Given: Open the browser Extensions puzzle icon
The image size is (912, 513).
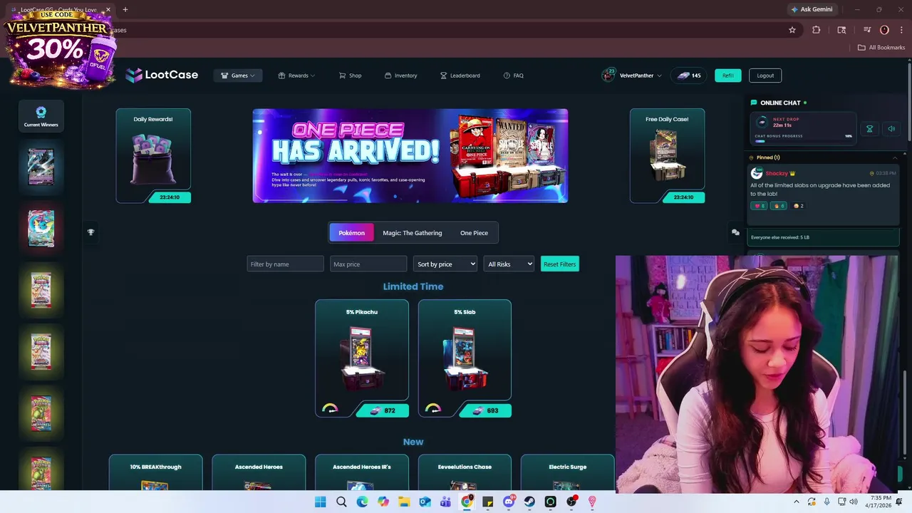Looking at the screenshot, I should pos(817,30).
